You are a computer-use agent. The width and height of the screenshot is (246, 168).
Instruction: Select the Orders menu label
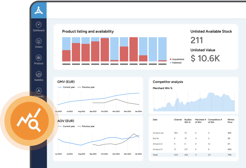point(39,47)
